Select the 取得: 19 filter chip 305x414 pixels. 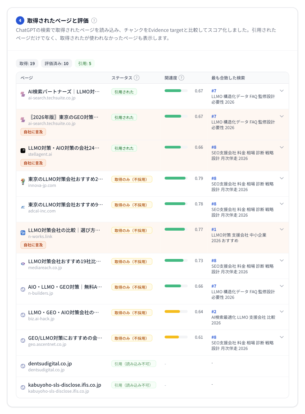click(x=27, y=64)
